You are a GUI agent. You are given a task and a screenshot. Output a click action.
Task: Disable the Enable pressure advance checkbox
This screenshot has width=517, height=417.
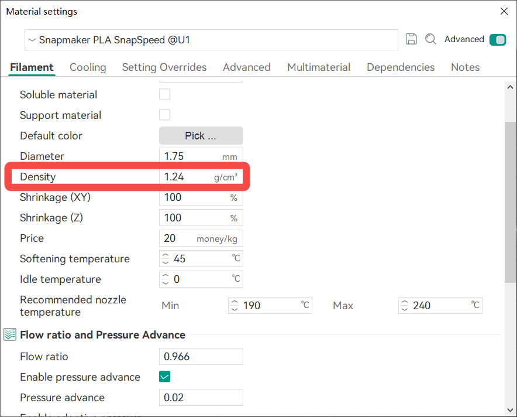tap(165, 377)
